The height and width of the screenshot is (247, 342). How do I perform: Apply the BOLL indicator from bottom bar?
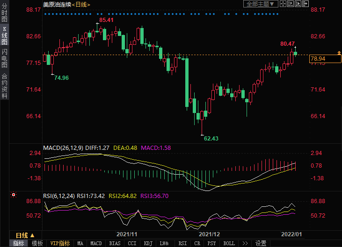coord(229,243)
